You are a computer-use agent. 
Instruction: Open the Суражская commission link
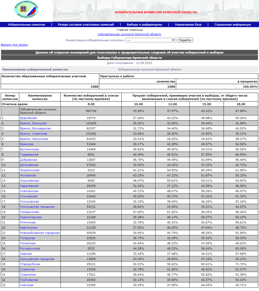tap(28, 275)
